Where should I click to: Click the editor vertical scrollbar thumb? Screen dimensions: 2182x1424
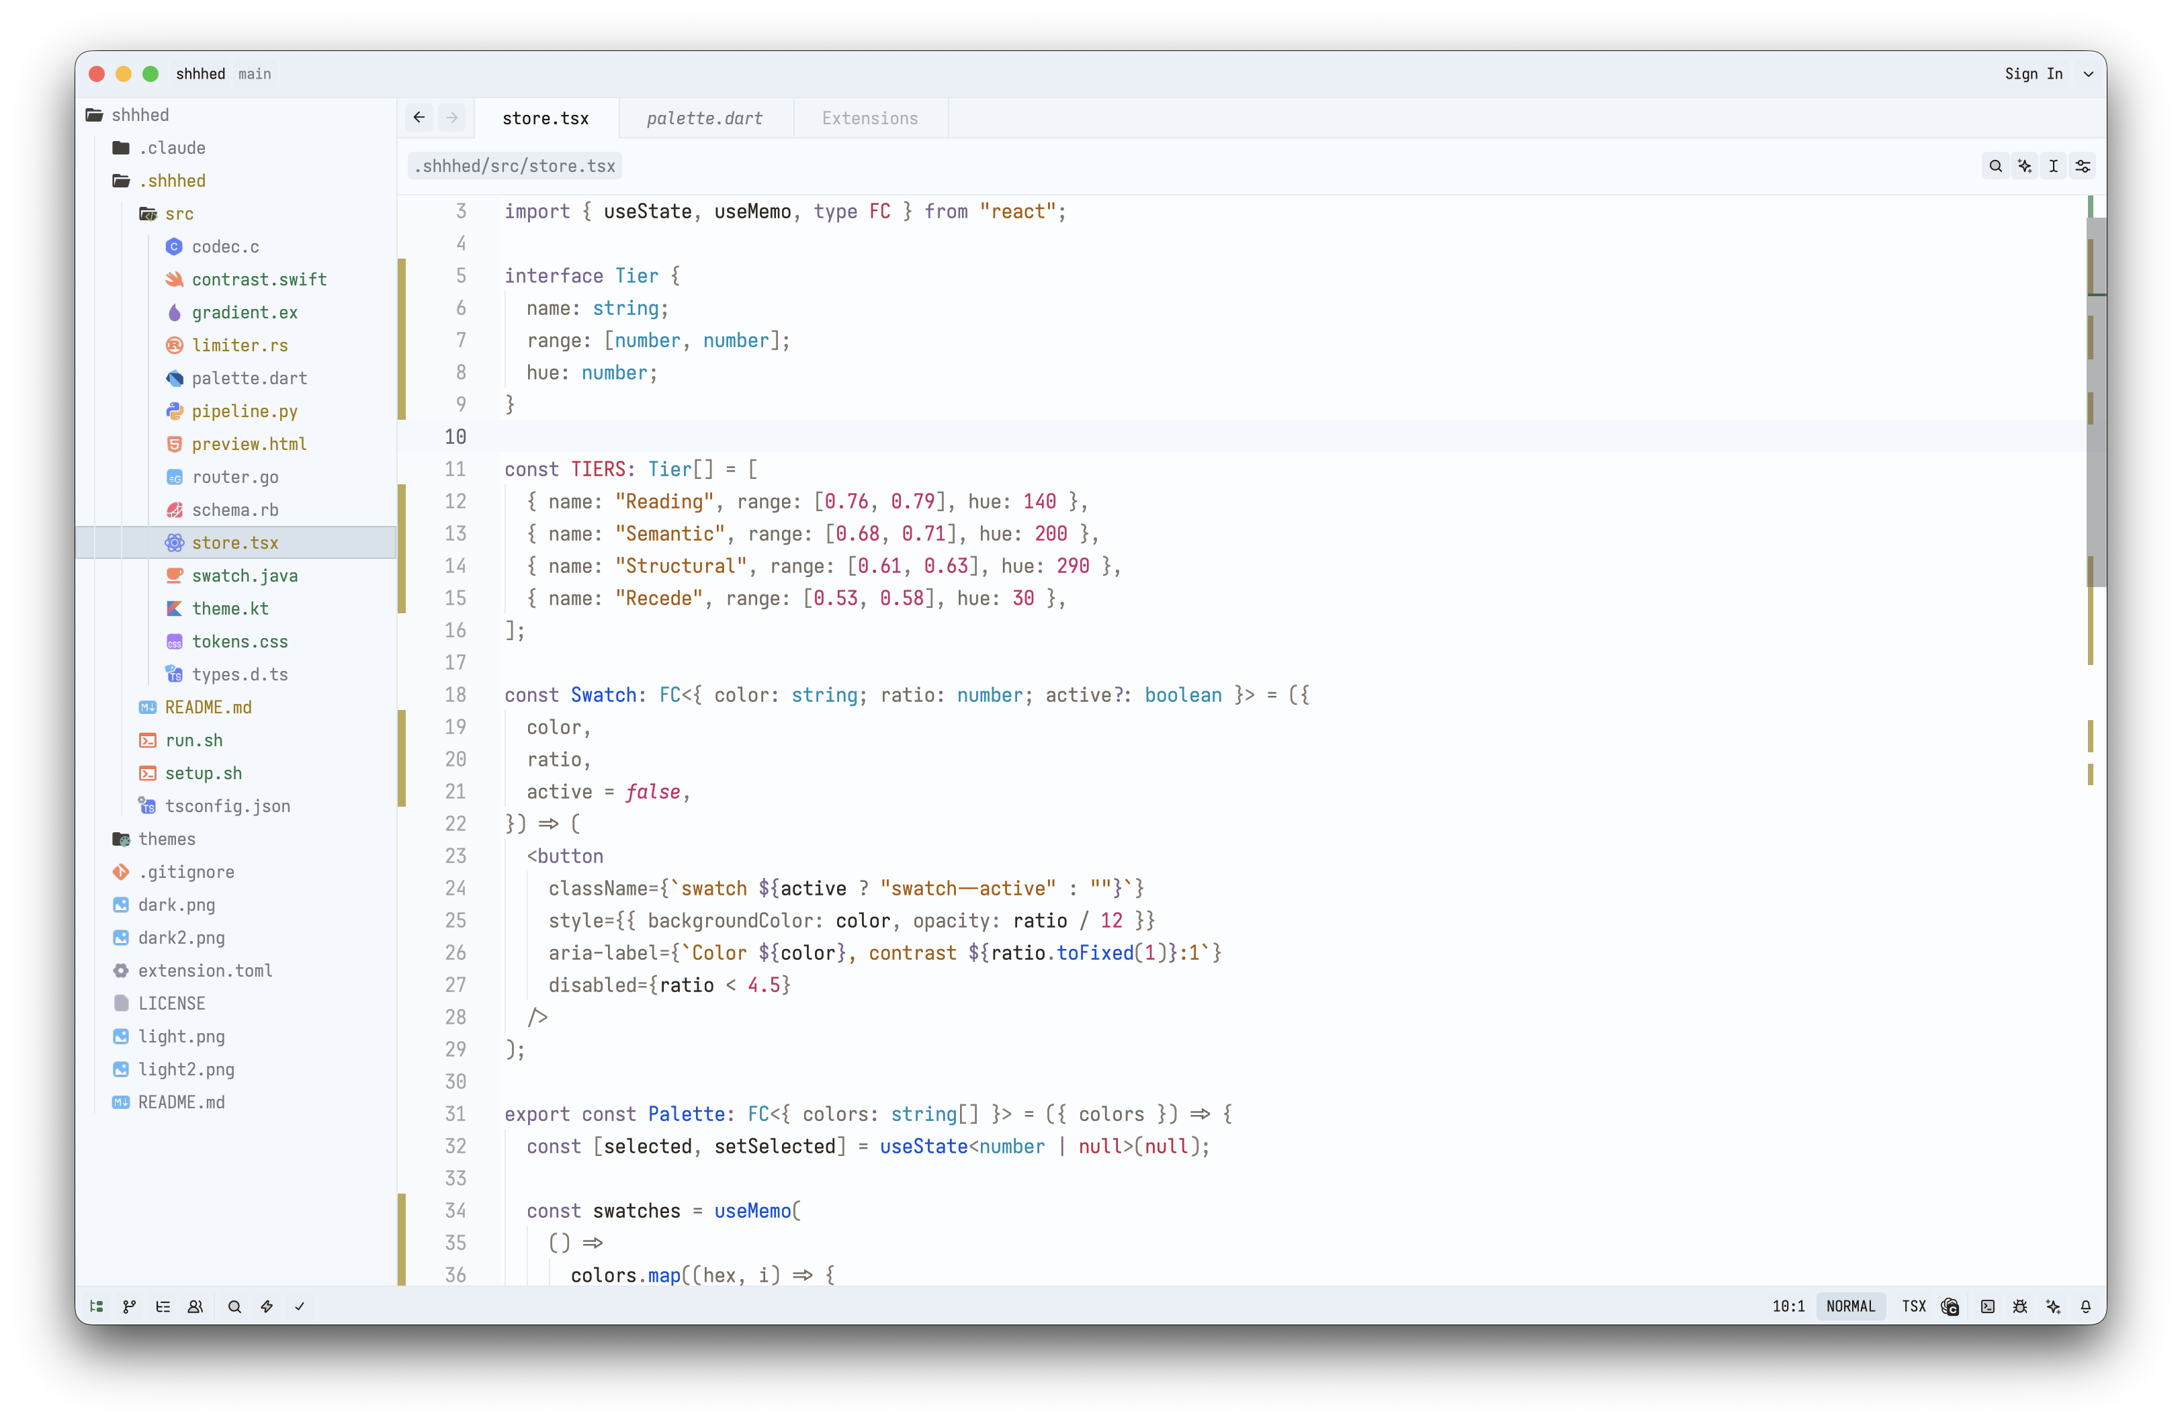pos(2097,402)
